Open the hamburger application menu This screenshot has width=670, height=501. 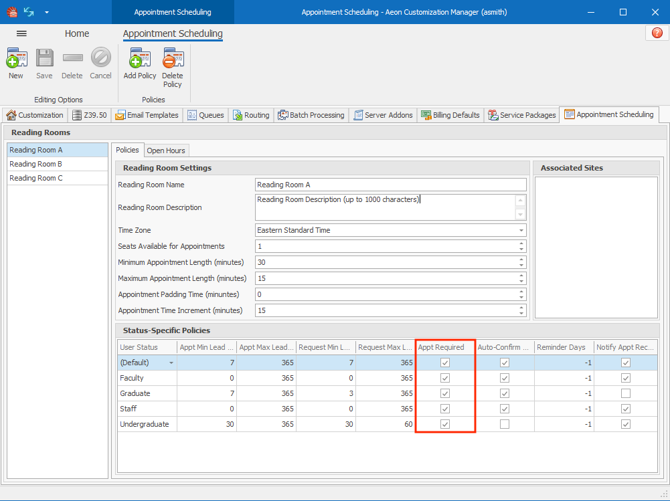pos(21,33)
